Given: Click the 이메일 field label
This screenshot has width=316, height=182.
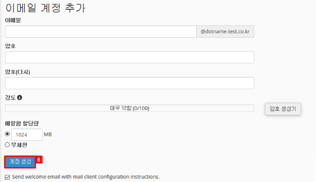Looking at the screenshot, I should coord(13,20).
